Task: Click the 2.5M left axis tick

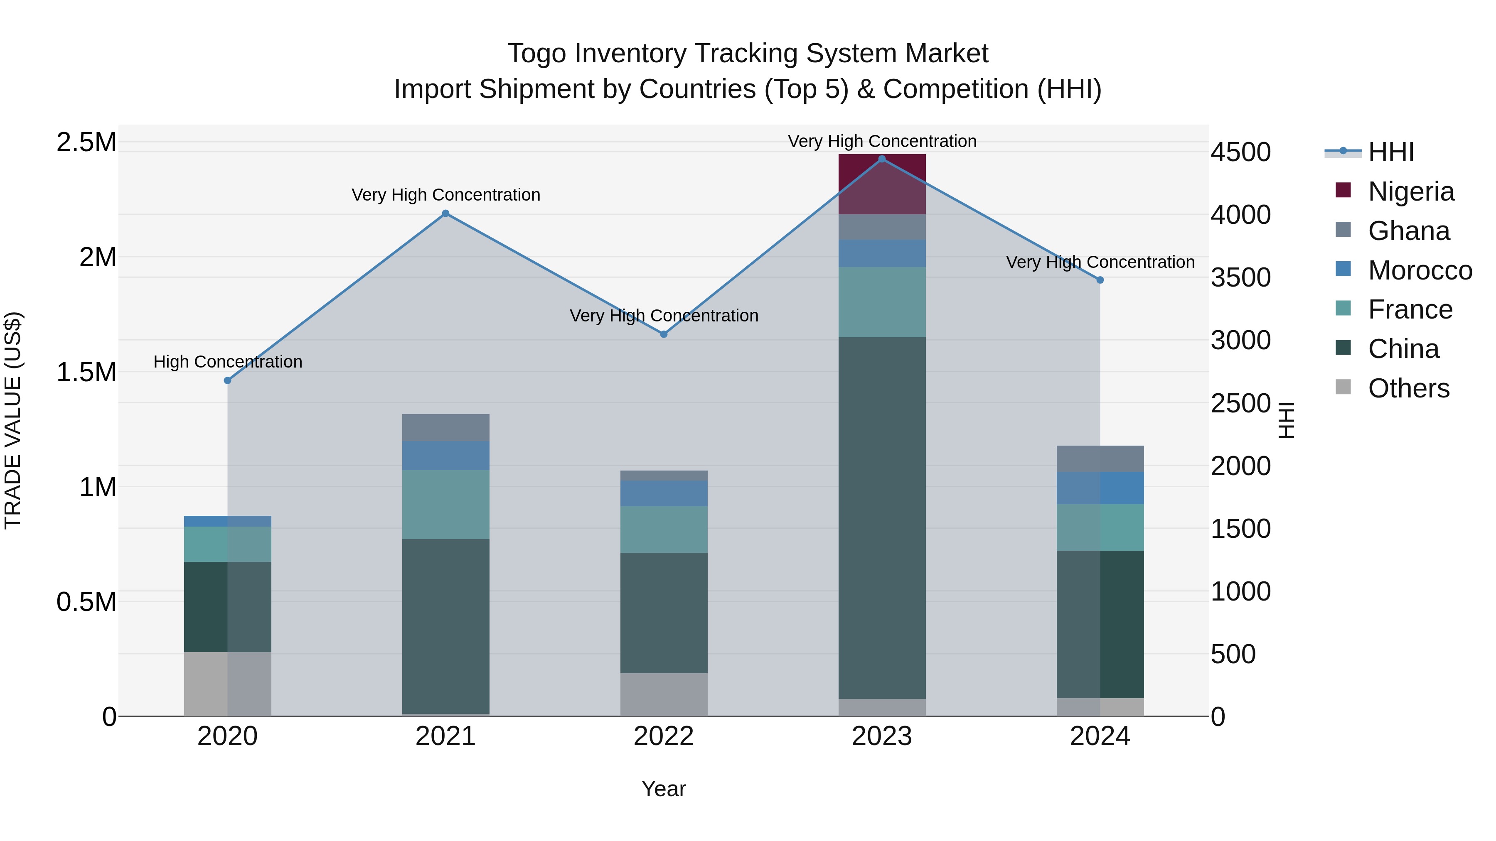Action: pos(86,142)
